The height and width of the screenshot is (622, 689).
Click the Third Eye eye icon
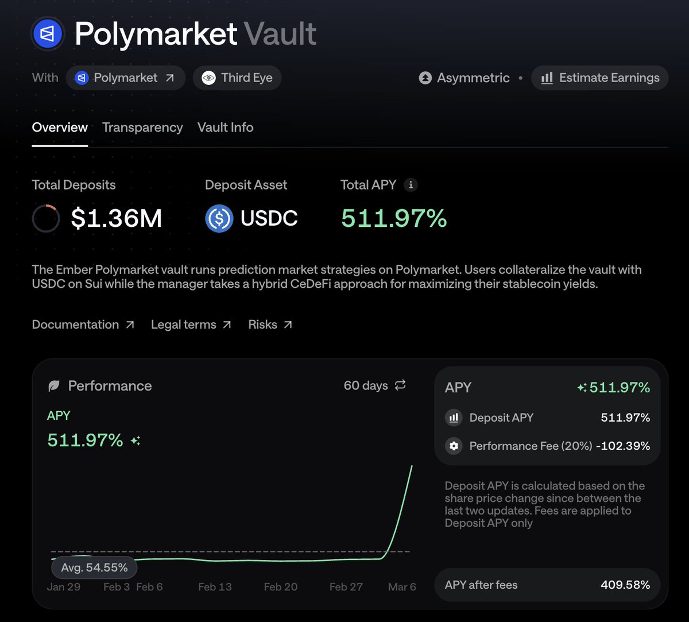209,78
